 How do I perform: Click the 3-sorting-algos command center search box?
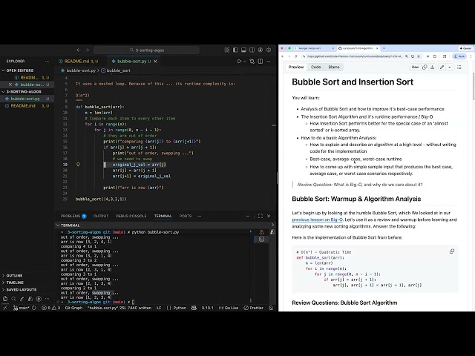tap(146, 50)
